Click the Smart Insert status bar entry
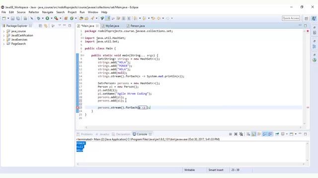This screenshot has height=178, width=318. coord(216,170)
